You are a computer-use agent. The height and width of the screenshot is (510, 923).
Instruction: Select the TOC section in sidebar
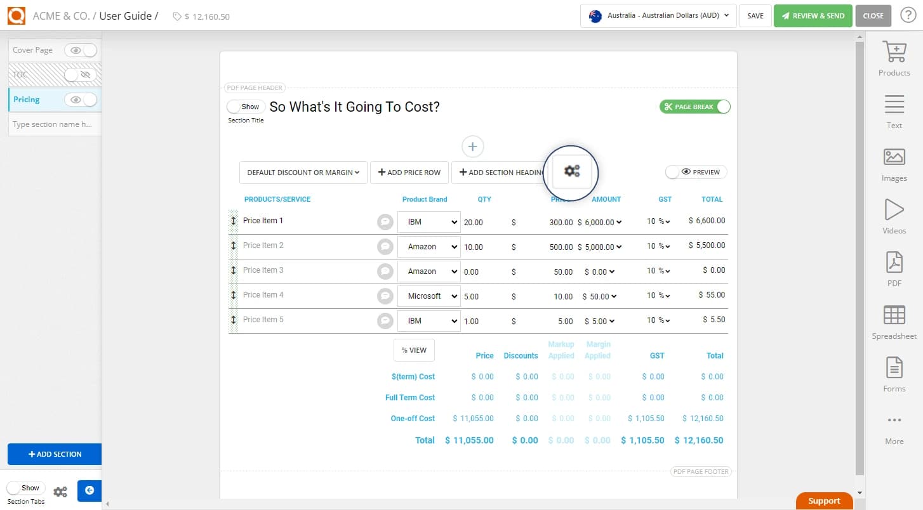click(x=38, y=74)
